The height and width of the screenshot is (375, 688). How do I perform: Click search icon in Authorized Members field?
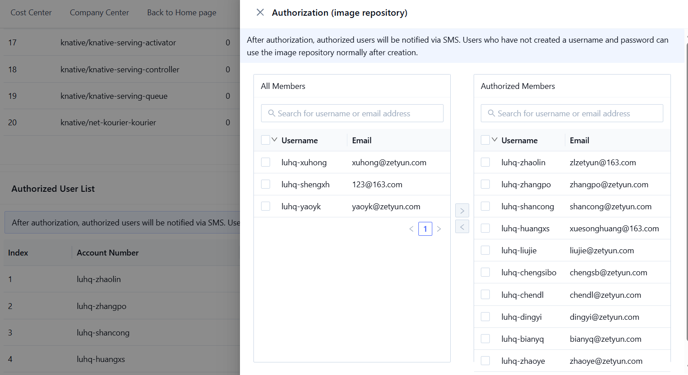(491, 114)
